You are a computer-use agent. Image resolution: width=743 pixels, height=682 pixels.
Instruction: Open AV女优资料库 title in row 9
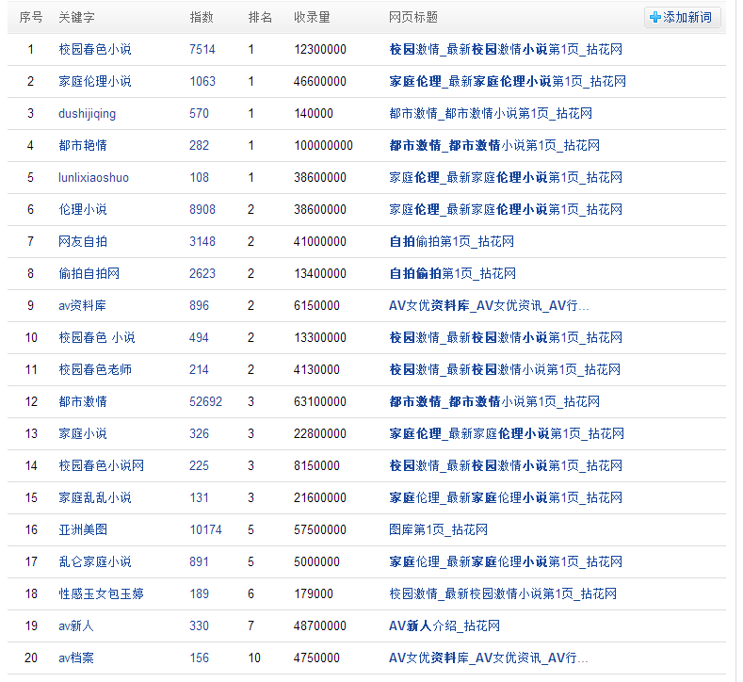coord(489,306)
